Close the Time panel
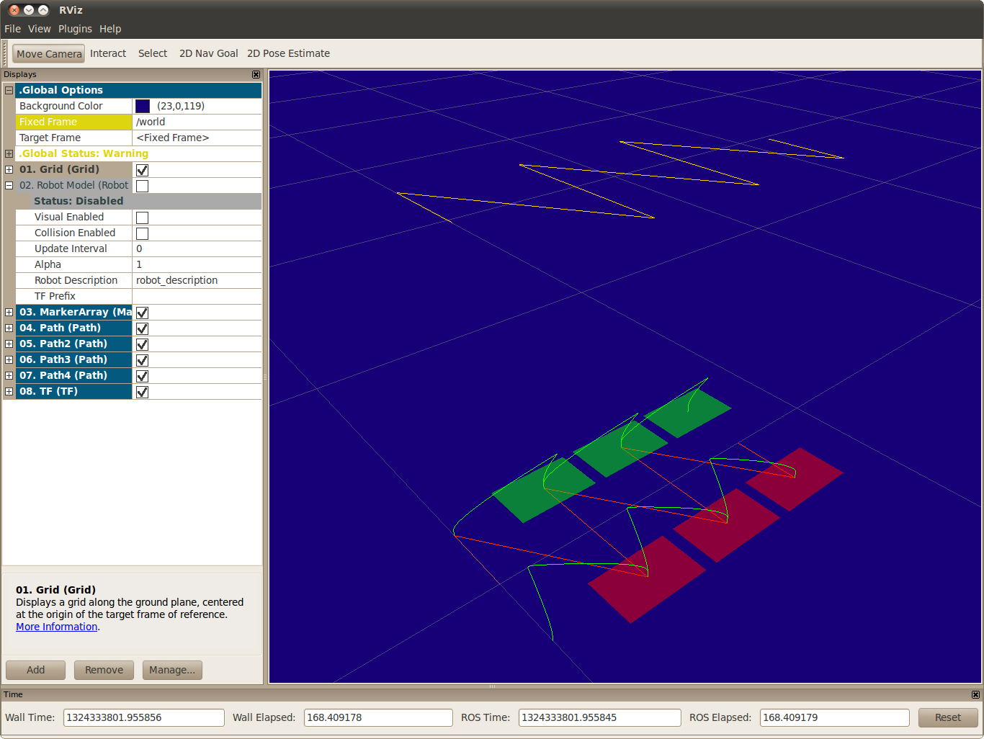Viewport: 984px width, 739px height. 975,694
